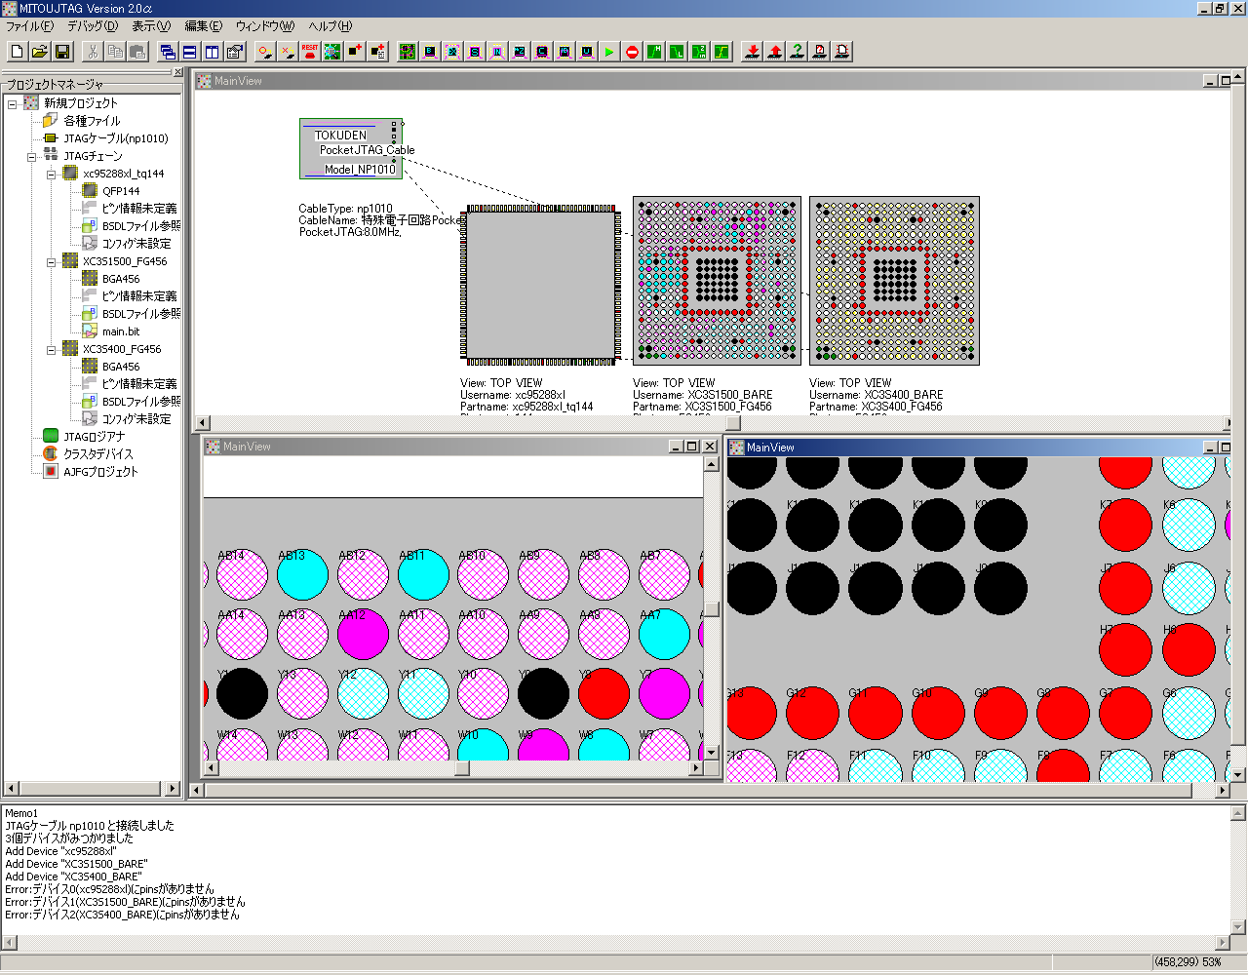
Task: Click the green H signal level icon
Action: (x=654, y=52)
